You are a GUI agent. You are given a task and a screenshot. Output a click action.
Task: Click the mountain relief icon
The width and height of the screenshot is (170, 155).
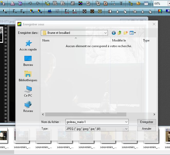click(135, 11)
